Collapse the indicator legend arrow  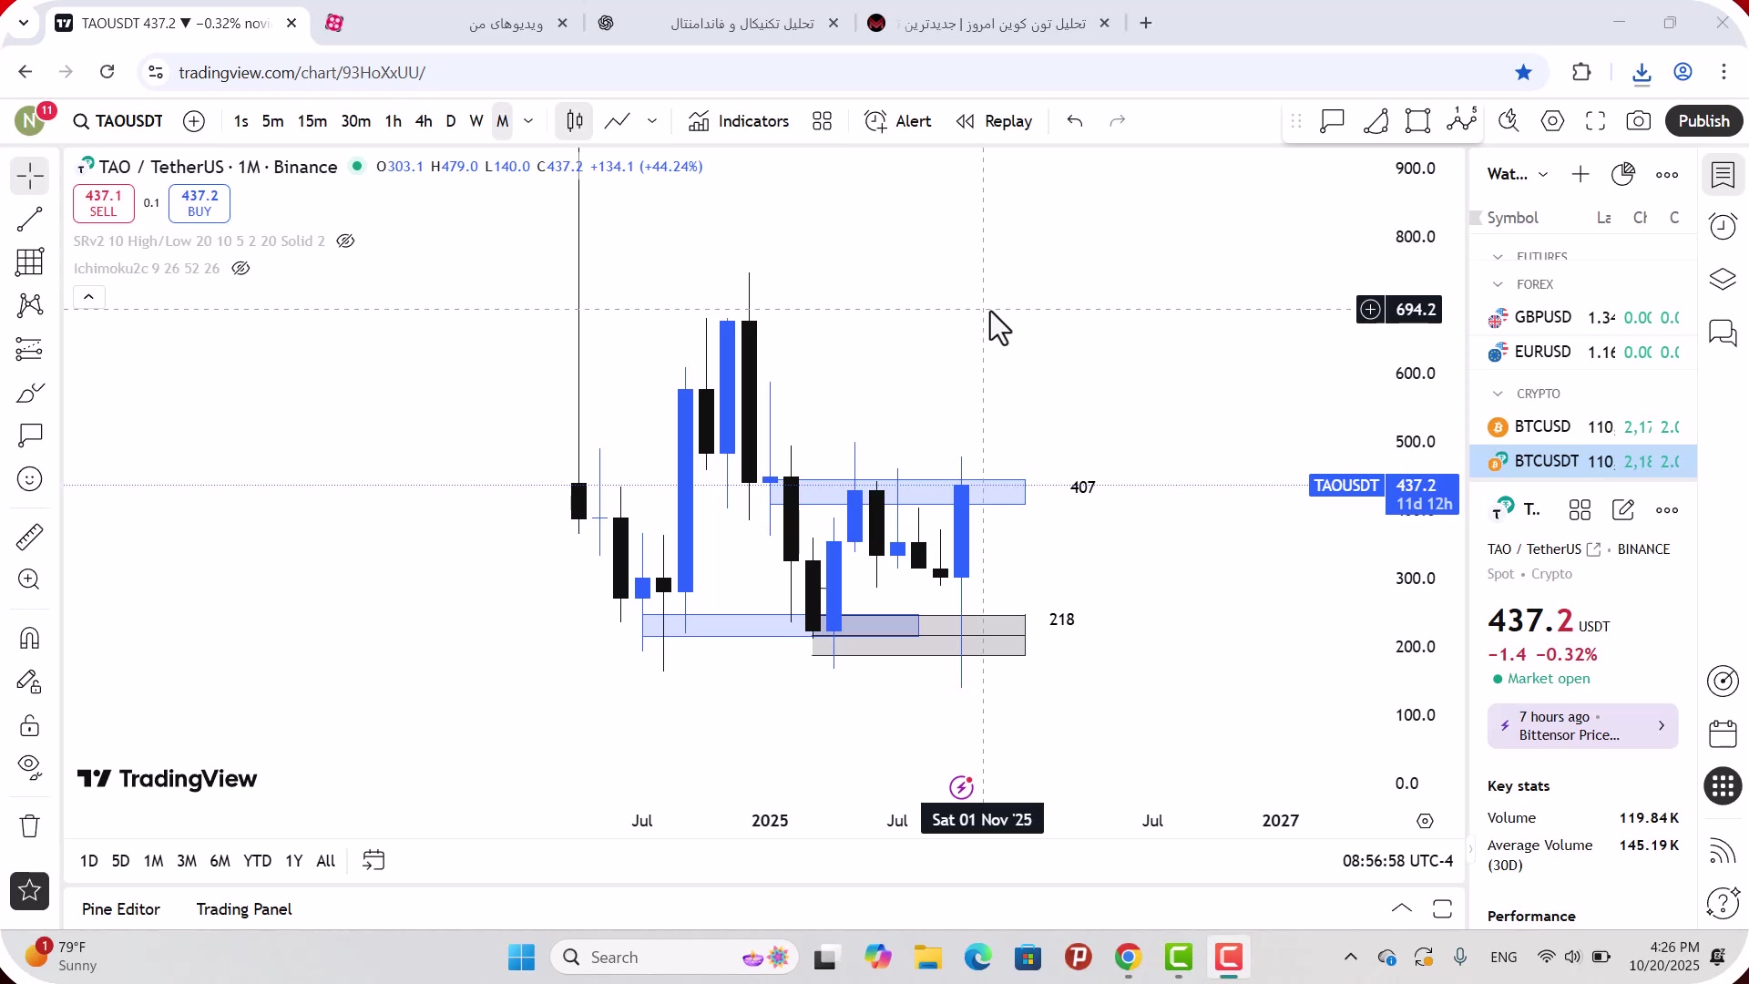(x=88, y=297)
